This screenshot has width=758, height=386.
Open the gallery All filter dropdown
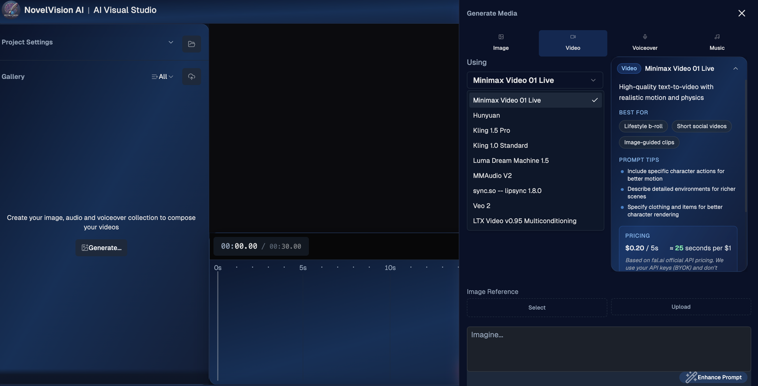coord(163,77)
